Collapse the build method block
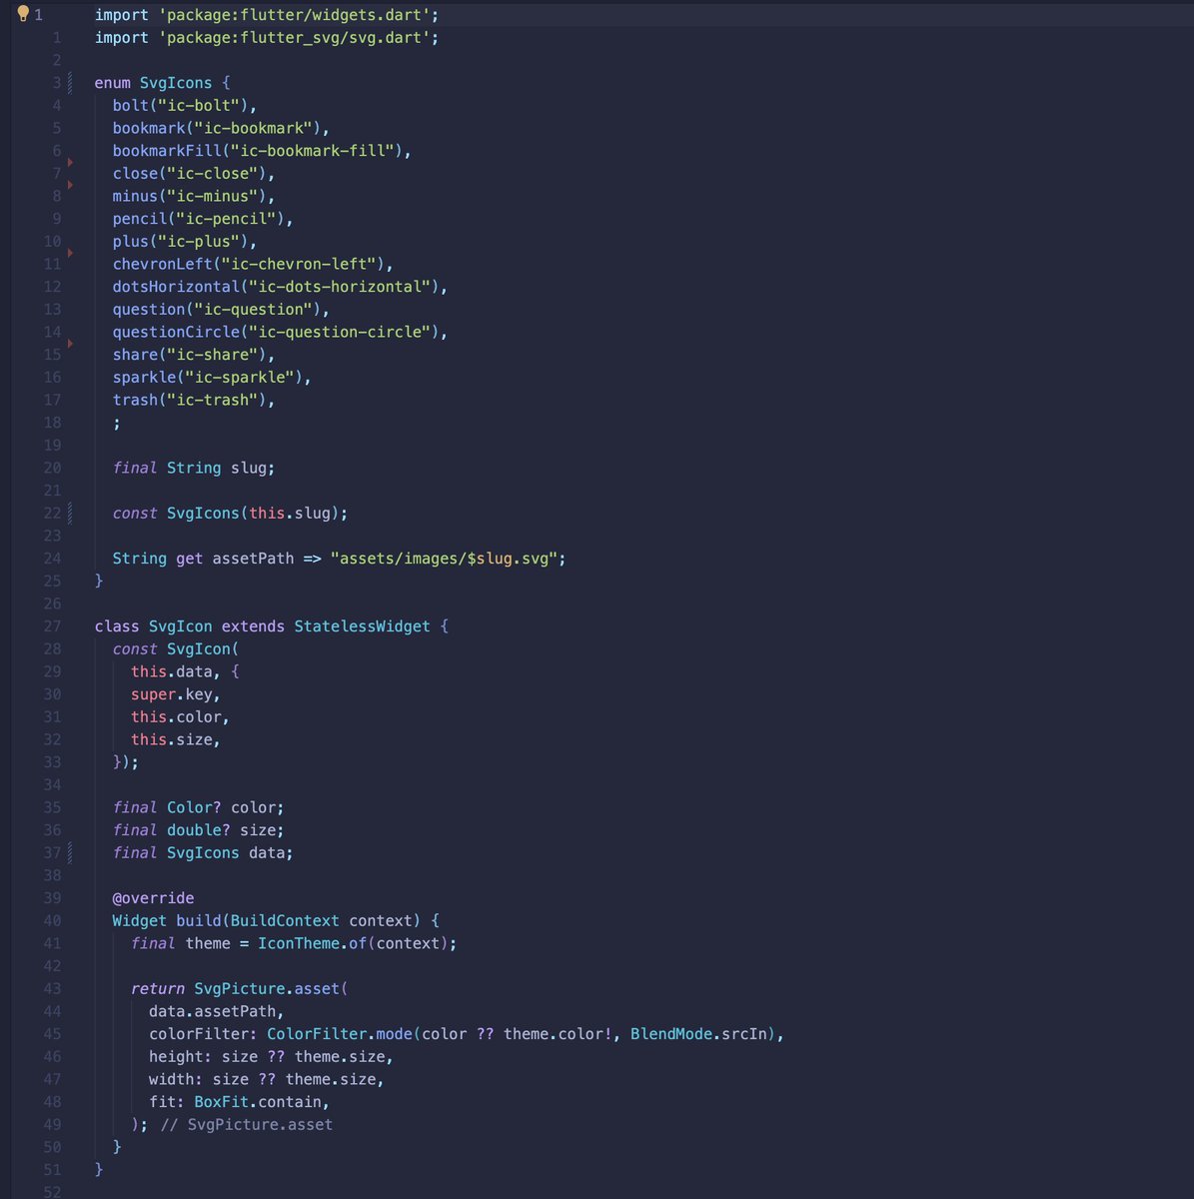The width and height of the screenshot is (1194, 1199). [82, 920]
